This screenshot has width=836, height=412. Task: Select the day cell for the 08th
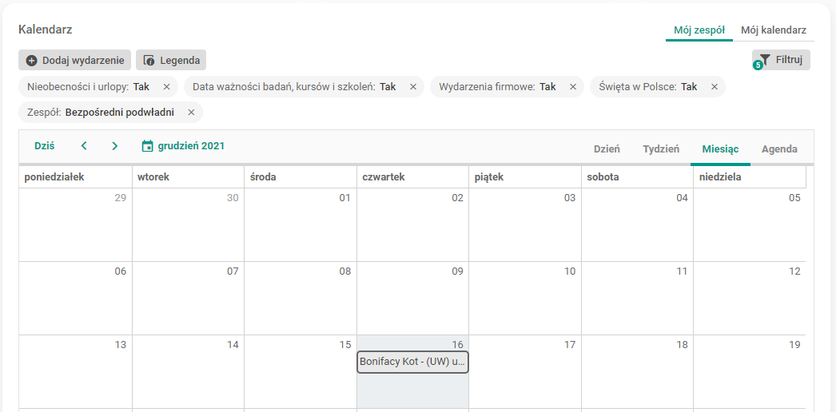click(301, 303)
